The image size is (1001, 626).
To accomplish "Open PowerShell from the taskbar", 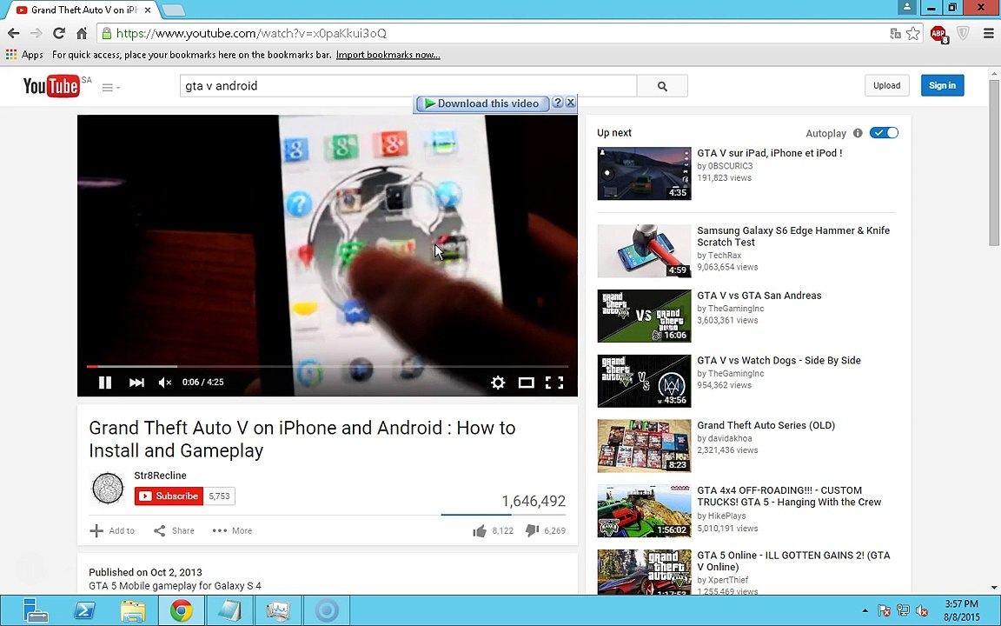I will [84, 610].
